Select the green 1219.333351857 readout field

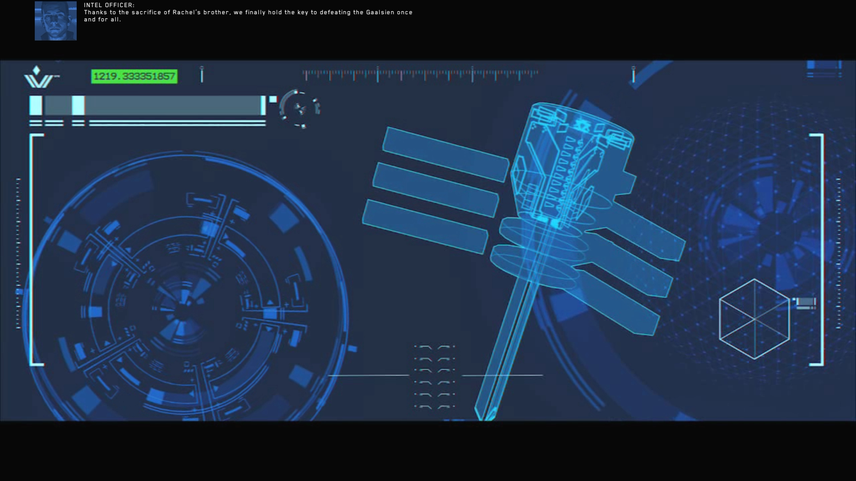pyautogui.click(x=134, y=76)
